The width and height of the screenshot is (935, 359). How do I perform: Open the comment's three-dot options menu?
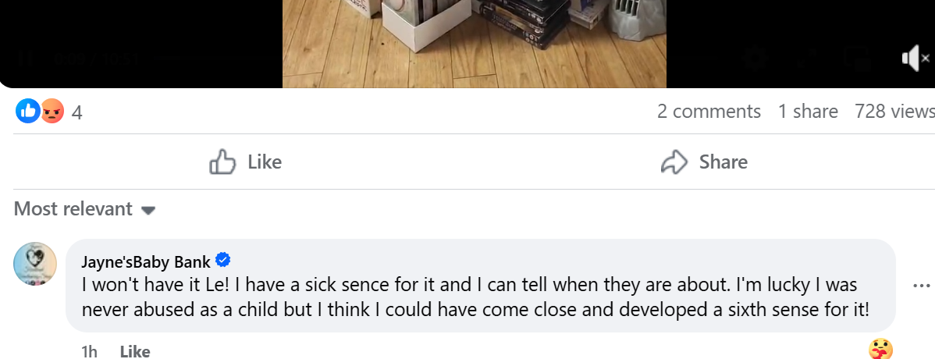[921, 286]
